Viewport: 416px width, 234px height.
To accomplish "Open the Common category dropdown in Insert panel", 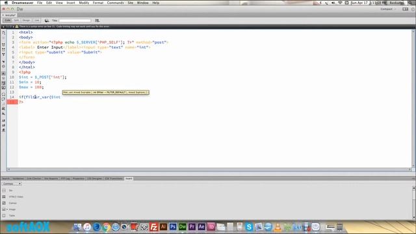I will coord(12,183).
